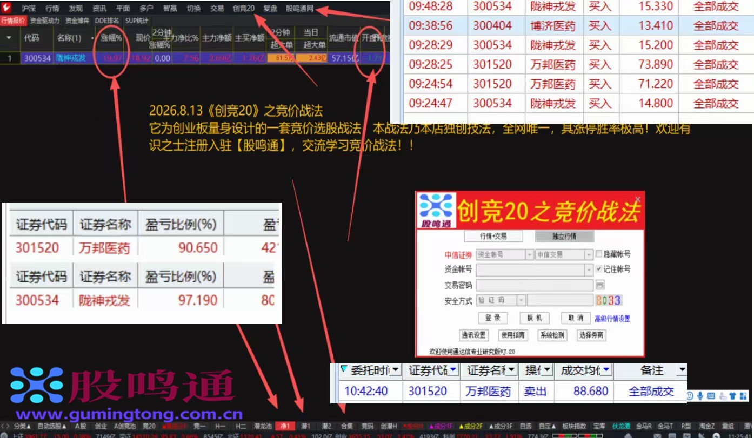Toggle the 记住帐号 checkbox
The height and width of the screenshot is (438, 754).
598,269
